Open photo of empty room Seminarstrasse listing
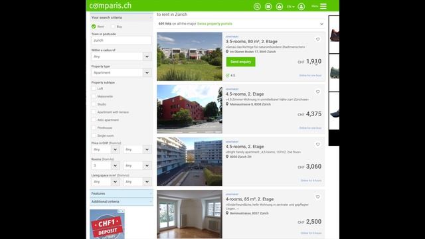Screen dimensions: 425x239 point(189,214)
